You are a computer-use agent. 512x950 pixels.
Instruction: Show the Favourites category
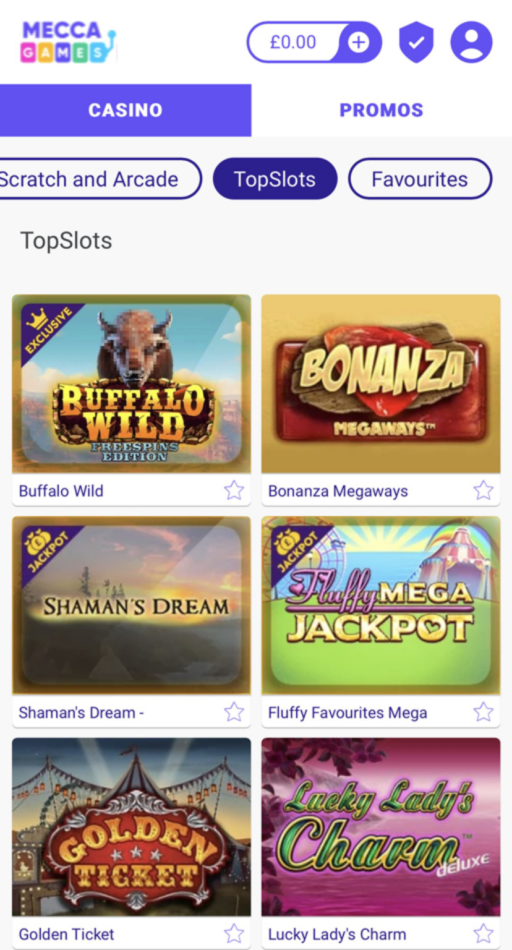click(x=420, y=179)
